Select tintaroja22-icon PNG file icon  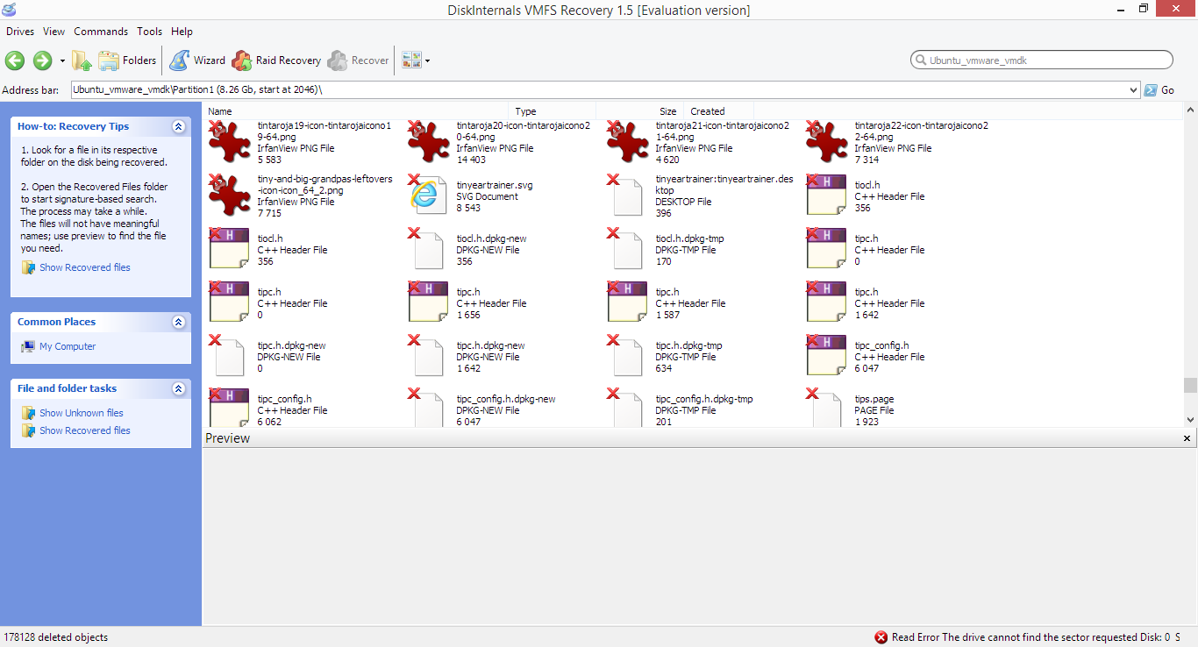(826, 141)
